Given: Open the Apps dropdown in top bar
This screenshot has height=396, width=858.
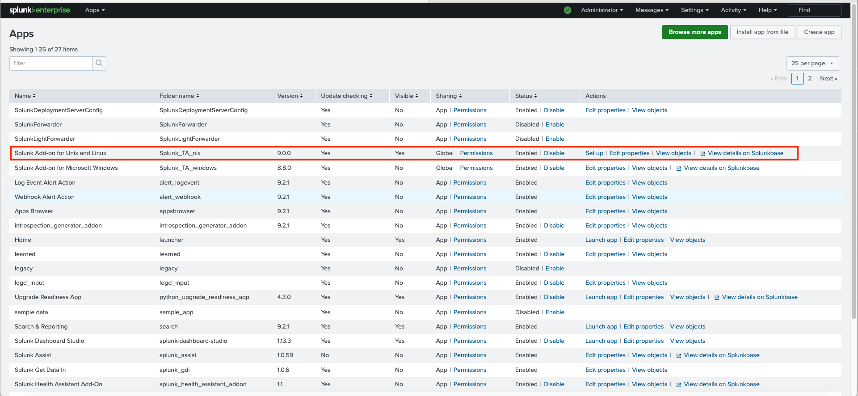Looking at the screenshot, I should (95, 10).
